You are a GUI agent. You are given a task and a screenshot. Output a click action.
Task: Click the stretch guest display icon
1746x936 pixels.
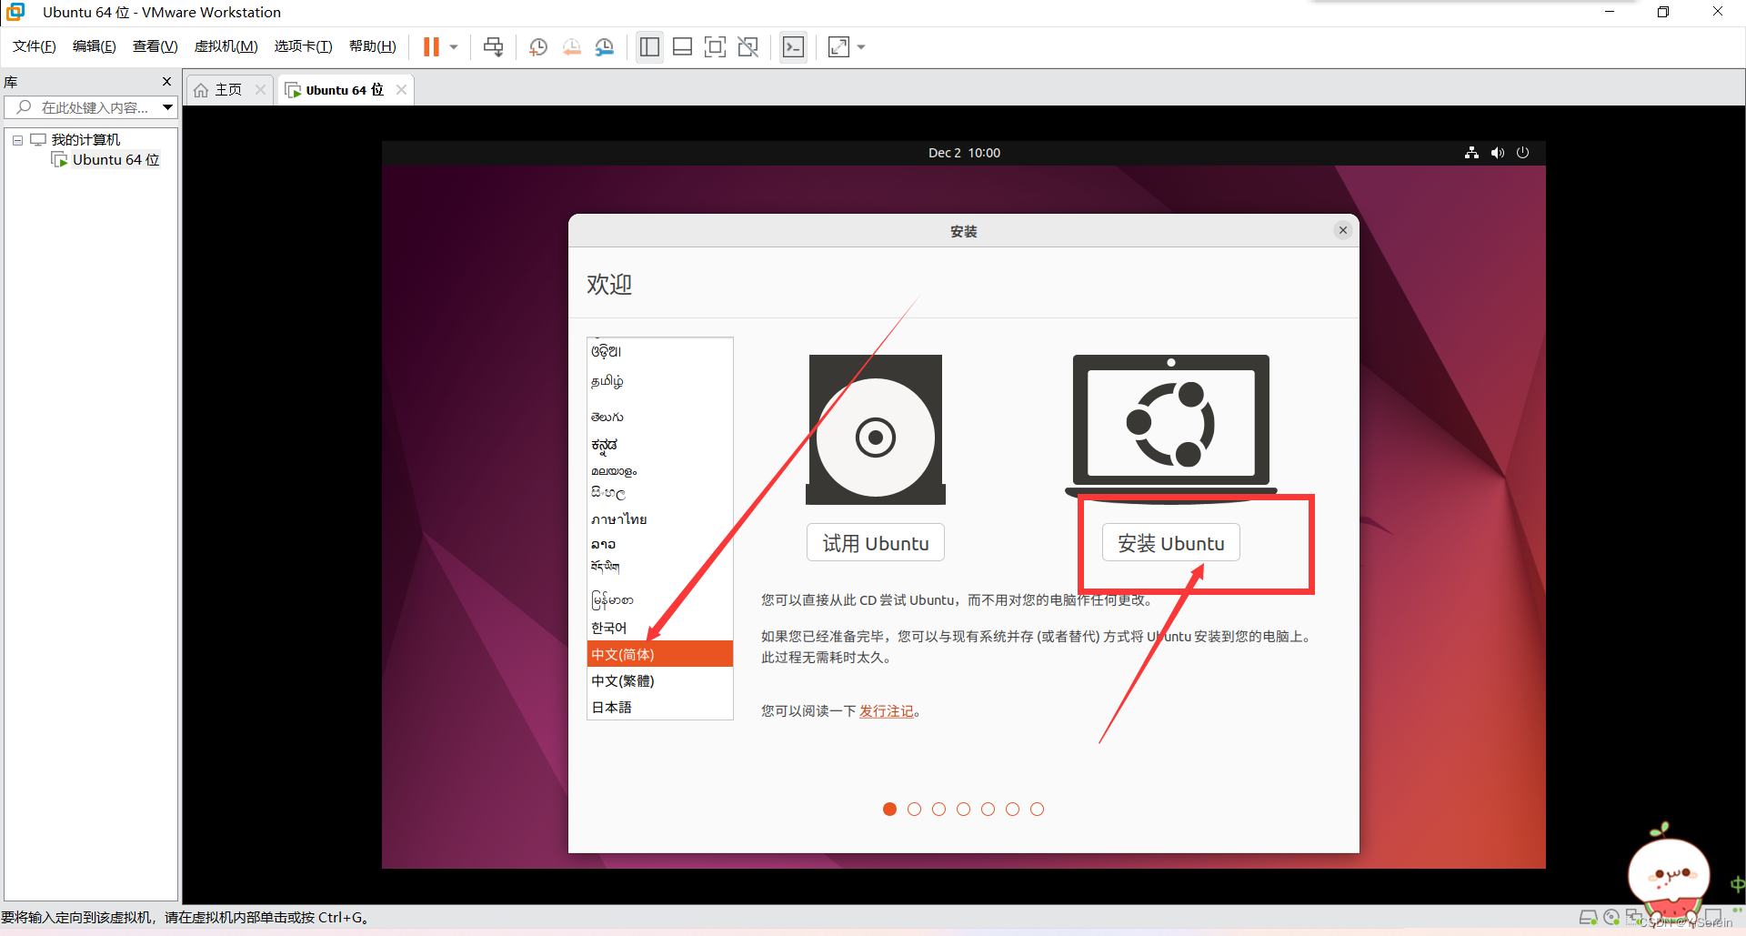point(838,47)
